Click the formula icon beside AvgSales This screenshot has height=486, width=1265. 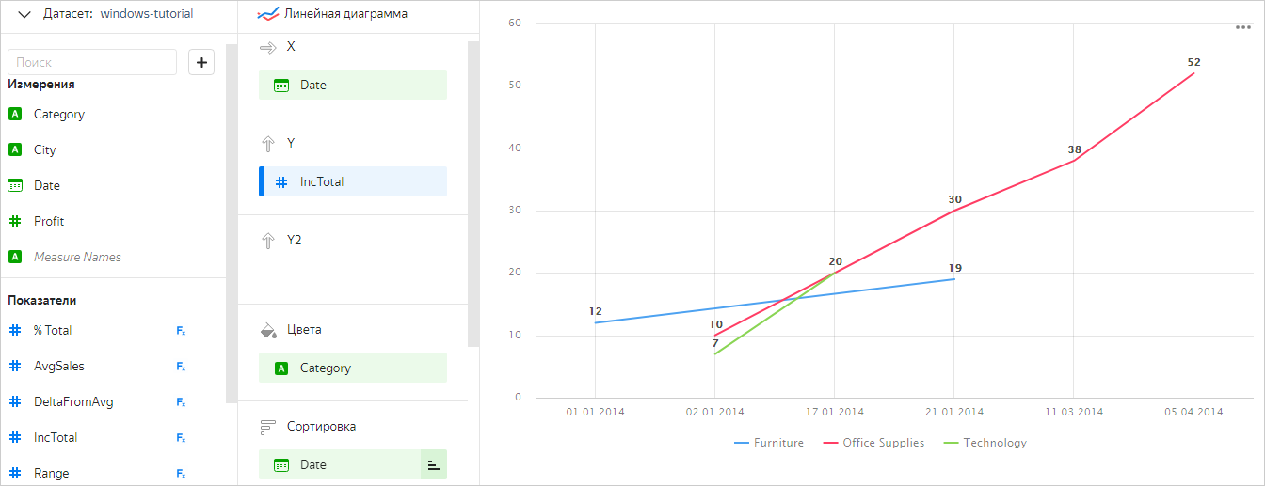point(181,367)
